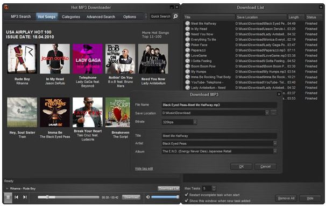The height and width of the screenshot is (206, 326).
Task: Toggle Show this window when new task added
Action: (x=187, y=201)
